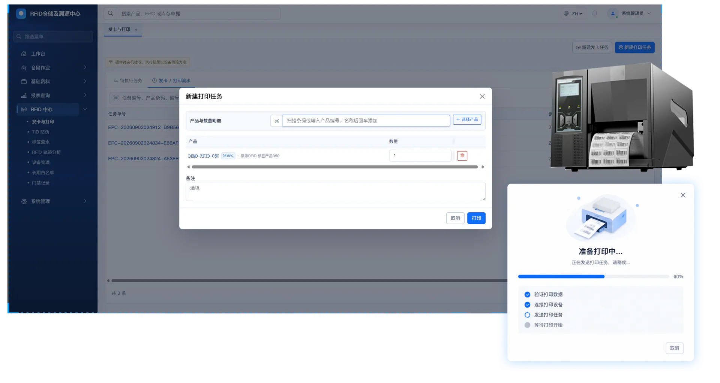Image resolution: width=720 pixels, height=383 pixels.
Task: Click 取消 in the print task dialog
Action: (455, 218)
